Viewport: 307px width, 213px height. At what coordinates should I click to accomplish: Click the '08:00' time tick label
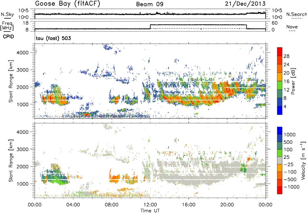point(112,205)
